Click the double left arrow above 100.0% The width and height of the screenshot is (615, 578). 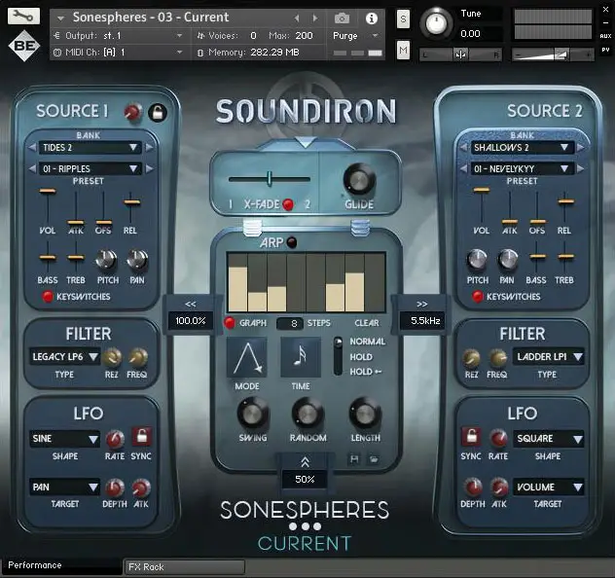190,304
